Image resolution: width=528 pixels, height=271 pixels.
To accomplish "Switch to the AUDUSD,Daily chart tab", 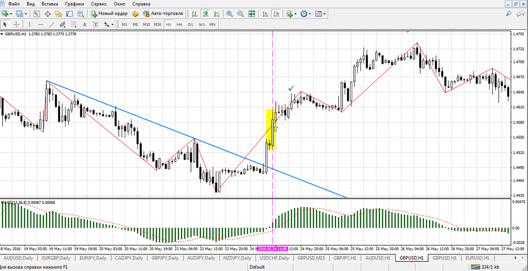I will [x=18, y=258].
